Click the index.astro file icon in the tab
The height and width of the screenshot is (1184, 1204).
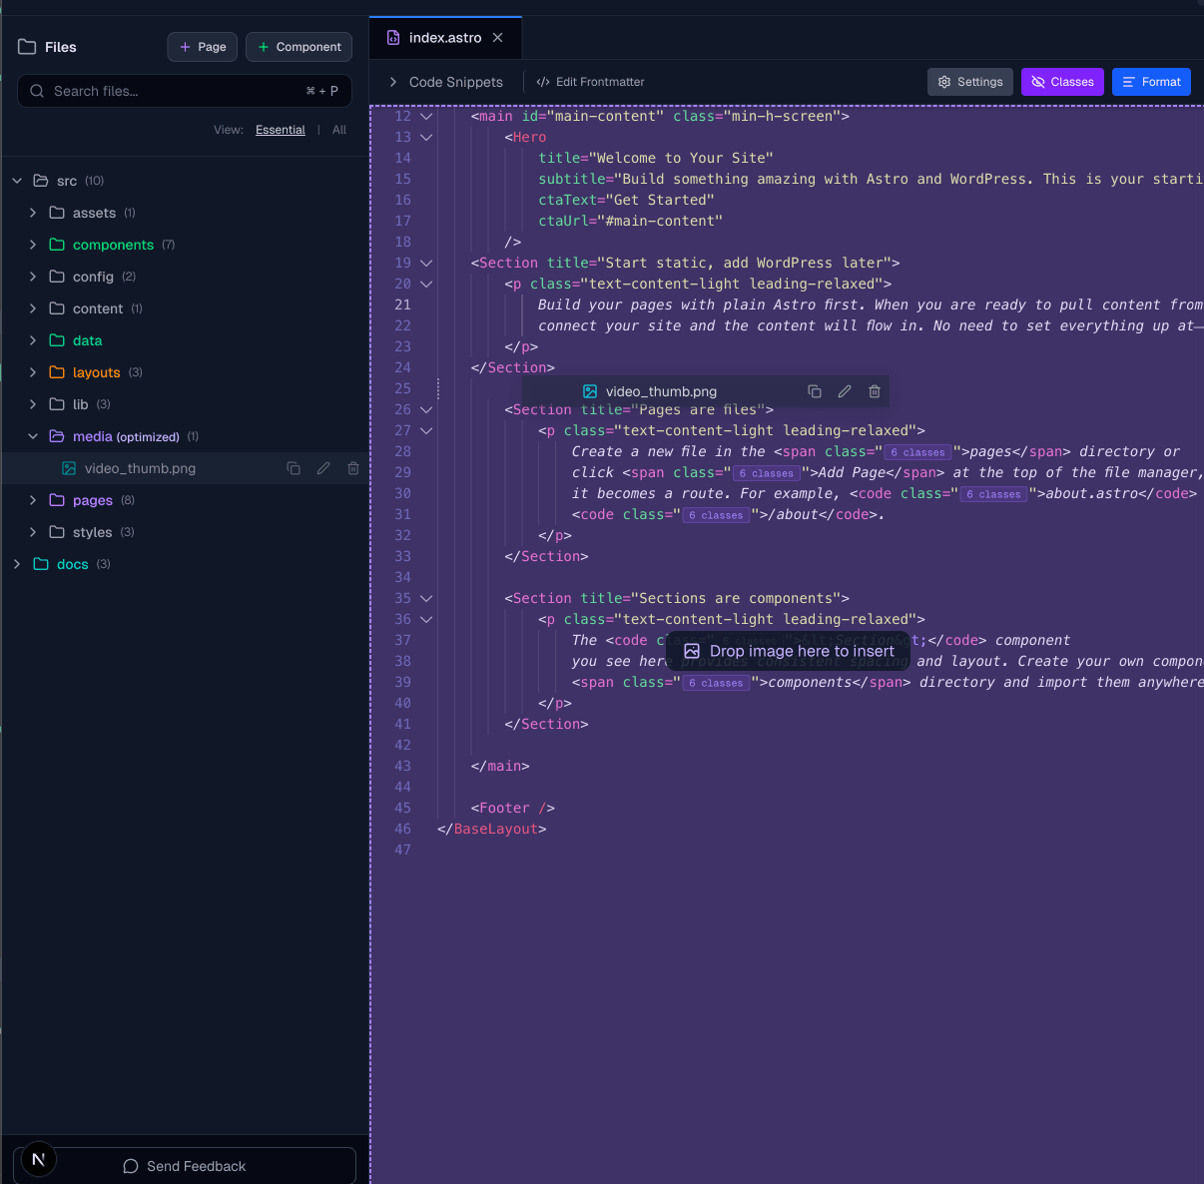391,37
